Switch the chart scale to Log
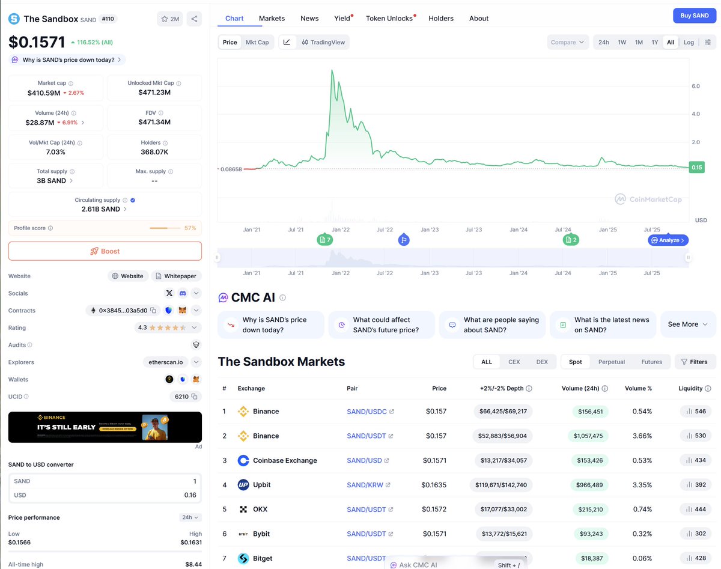Image resolution: width=721 pixels, height=569 pixels. [689, 42]
